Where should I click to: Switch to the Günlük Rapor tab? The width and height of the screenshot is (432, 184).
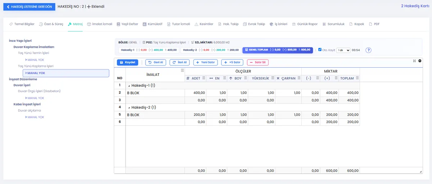pos(305,24)
